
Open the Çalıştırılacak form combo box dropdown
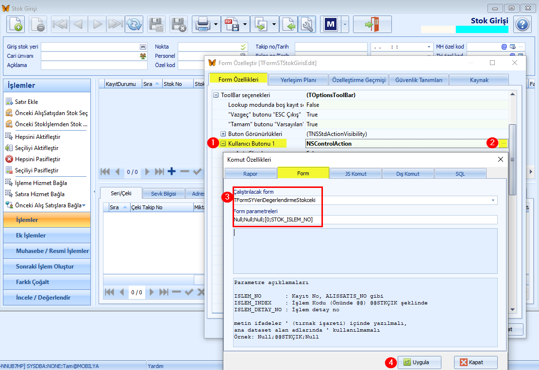pos(493,200)
